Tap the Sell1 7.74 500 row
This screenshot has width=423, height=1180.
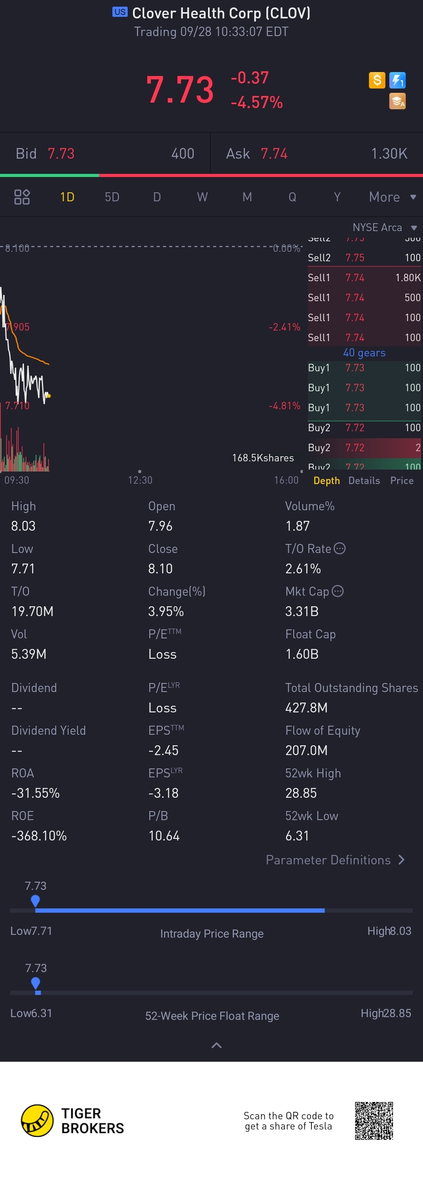(364, 298)
